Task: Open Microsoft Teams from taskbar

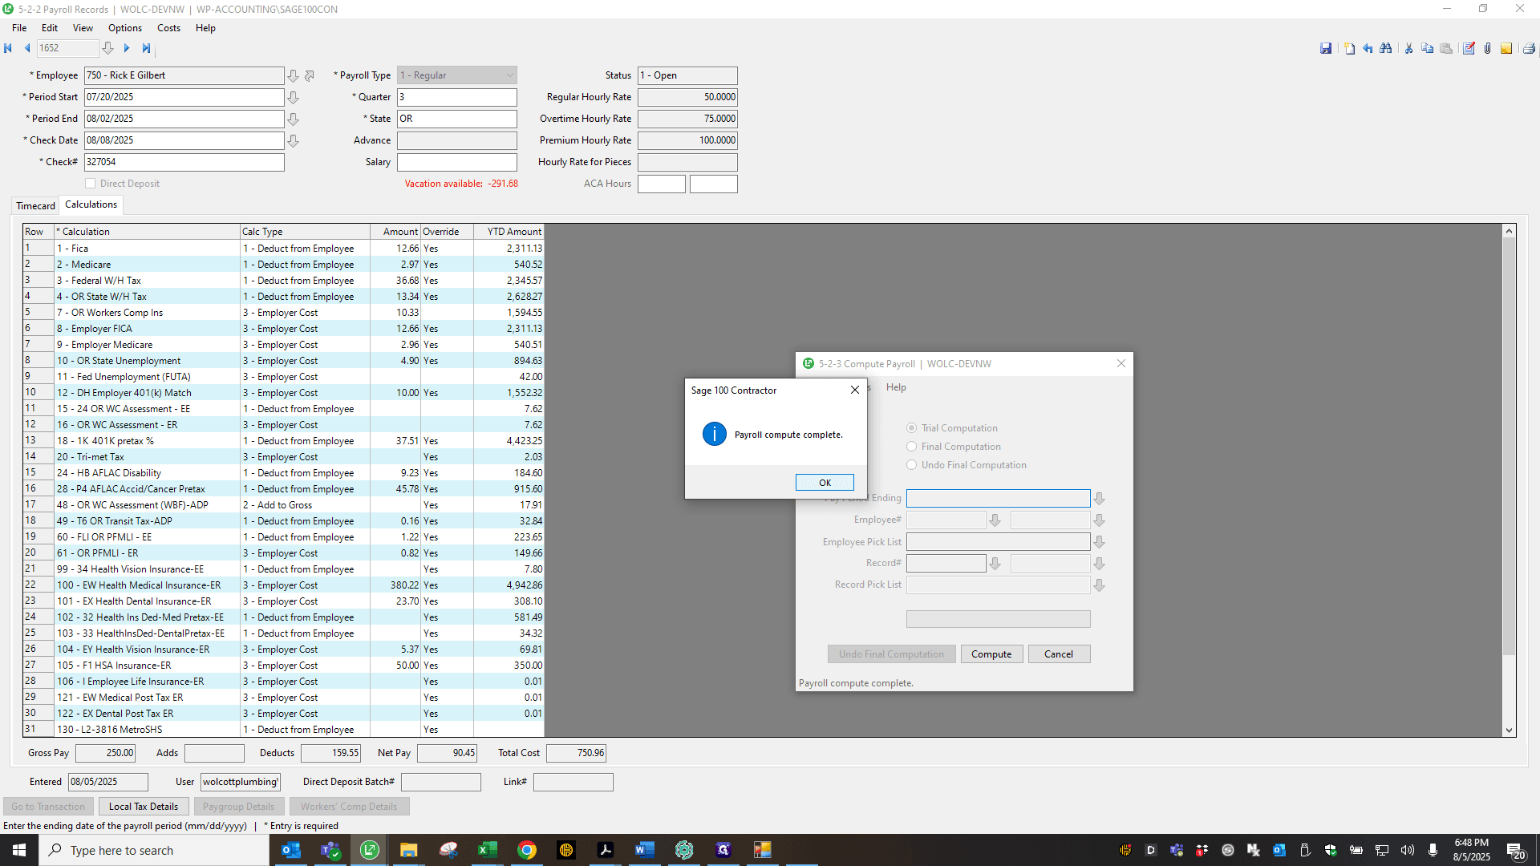Action: 330,850
